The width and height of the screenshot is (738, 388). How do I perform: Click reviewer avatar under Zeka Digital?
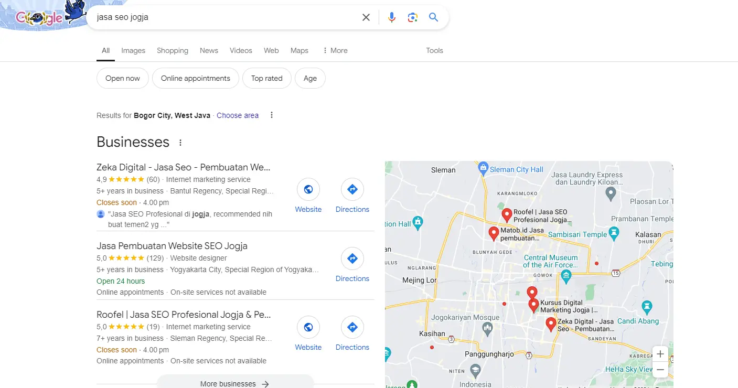click(101, 214)
